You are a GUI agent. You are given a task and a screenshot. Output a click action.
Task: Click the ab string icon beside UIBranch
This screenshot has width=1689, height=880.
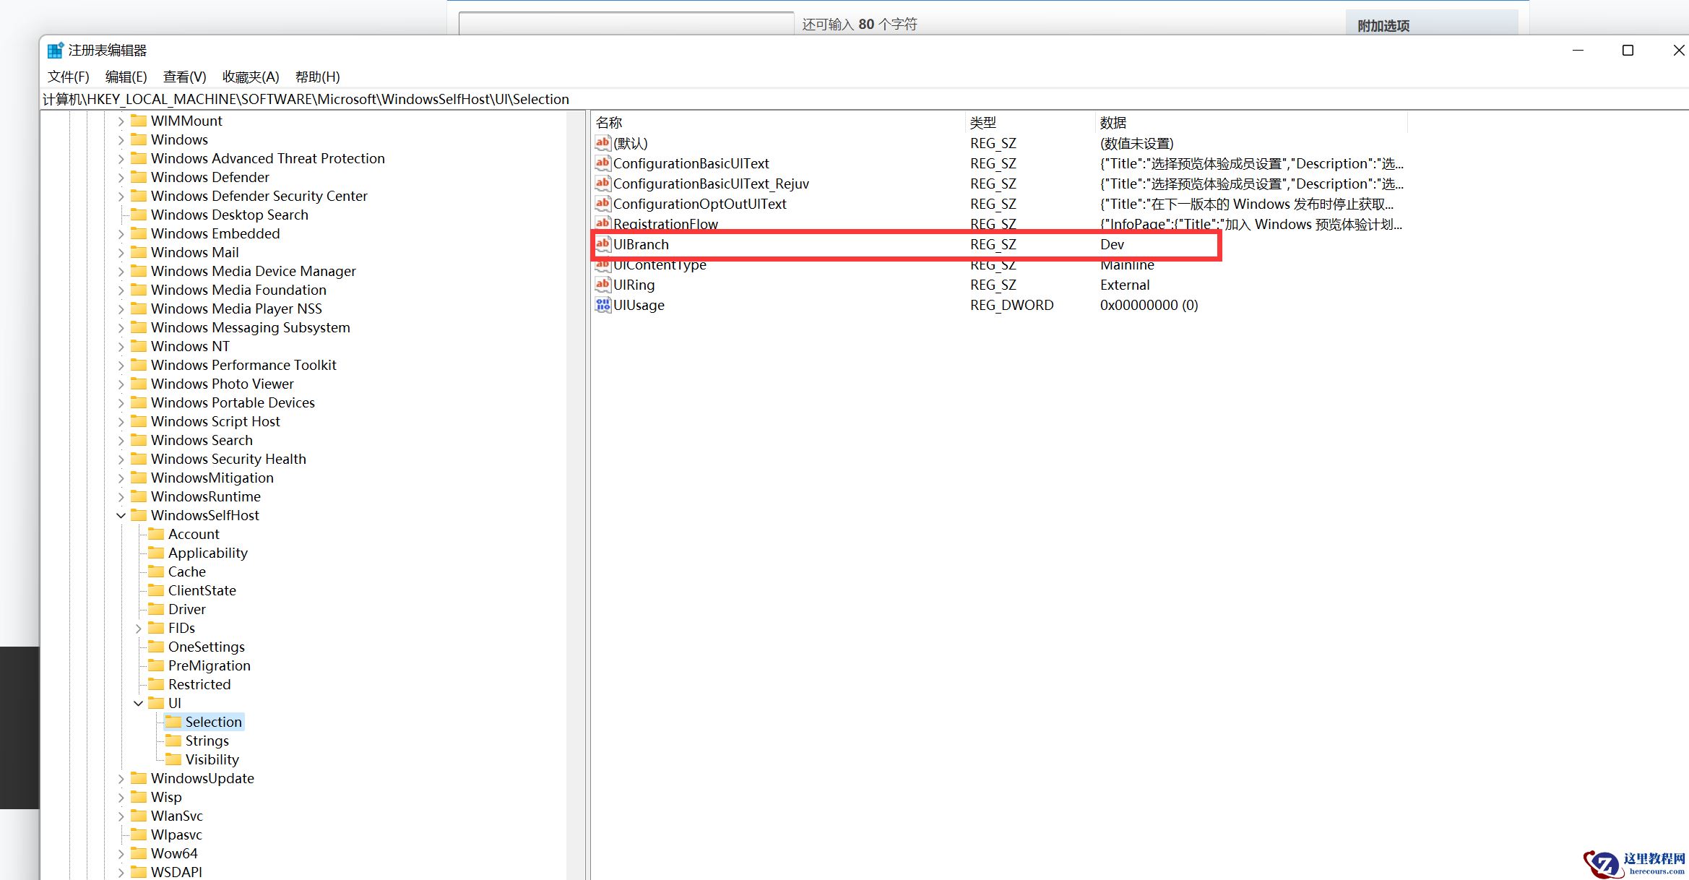coord(602,244)
